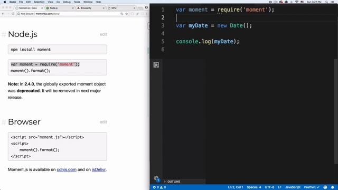Change end-of-line sequence LF
The image size is (338, 190).
click(x=279, y=187)
